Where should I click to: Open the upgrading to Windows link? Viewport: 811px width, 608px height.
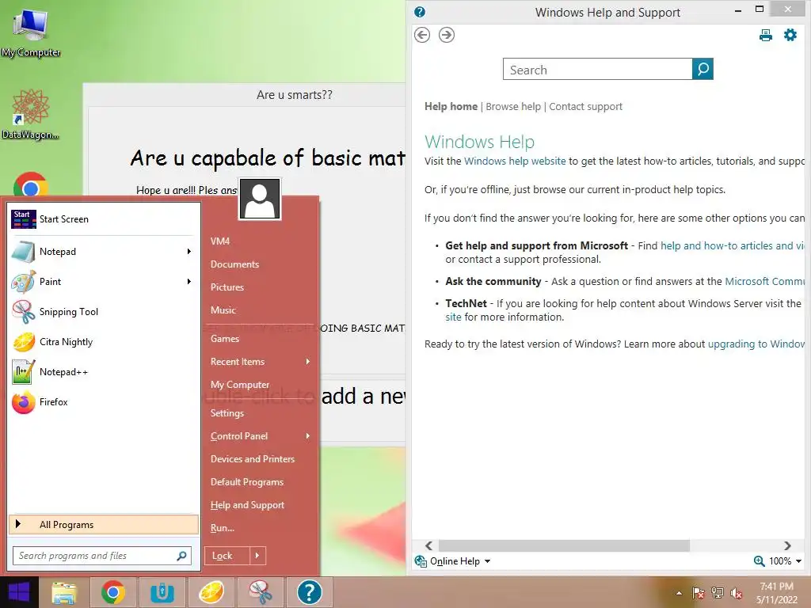[756, 344]
